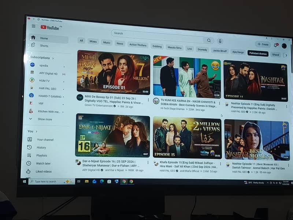Select the Live filter chip
293x220 pixels.
tap(190, 49)
